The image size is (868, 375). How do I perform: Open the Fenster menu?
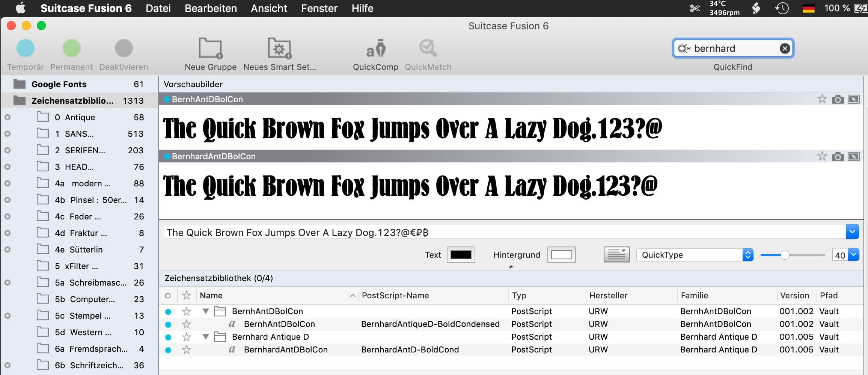(319, 8)
